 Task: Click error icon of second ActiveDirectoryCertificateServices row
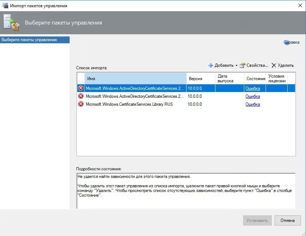click(x=81, y=96)
